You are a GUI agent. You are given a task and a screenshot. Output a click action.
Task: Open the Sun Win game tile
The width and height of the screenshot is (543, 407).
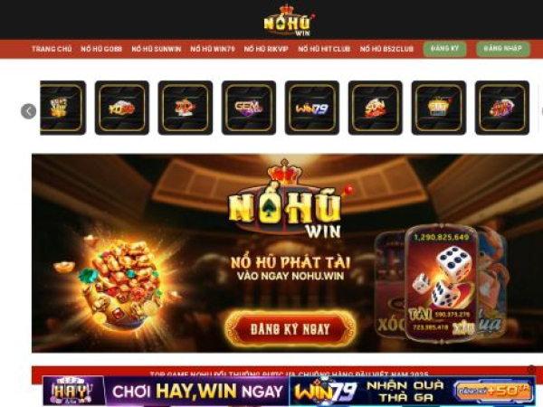point(376,108)
